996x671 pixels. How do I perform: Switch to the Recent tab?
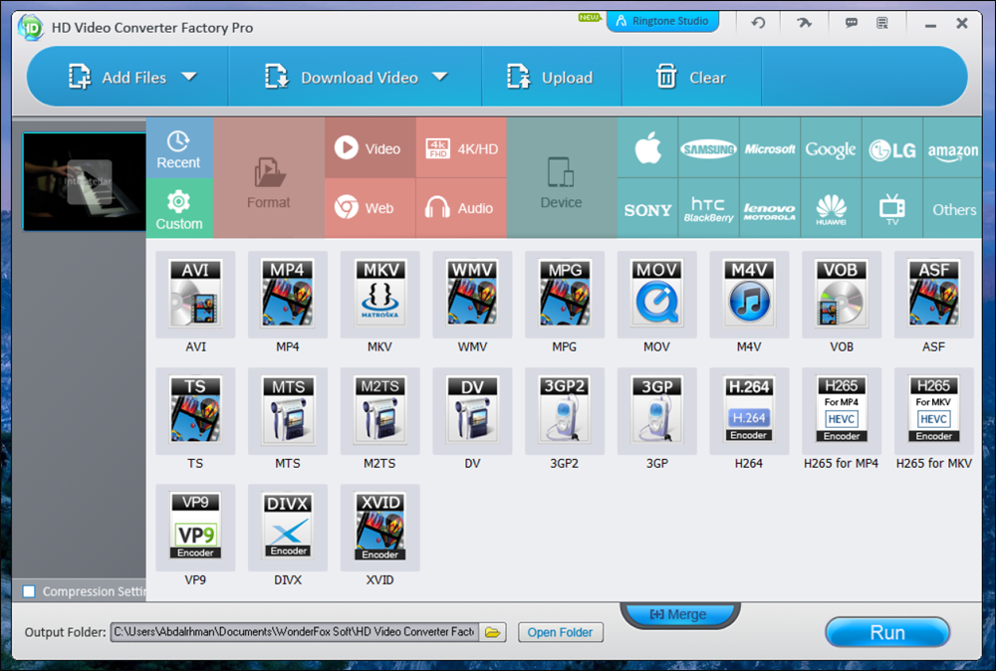pos(179,148)
